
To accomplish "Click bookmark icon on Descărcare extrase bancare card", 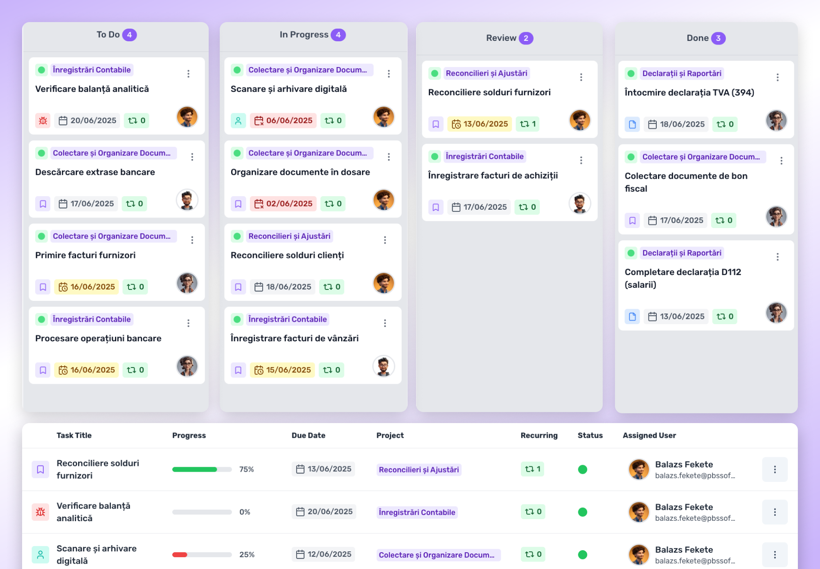I will 43,204.
